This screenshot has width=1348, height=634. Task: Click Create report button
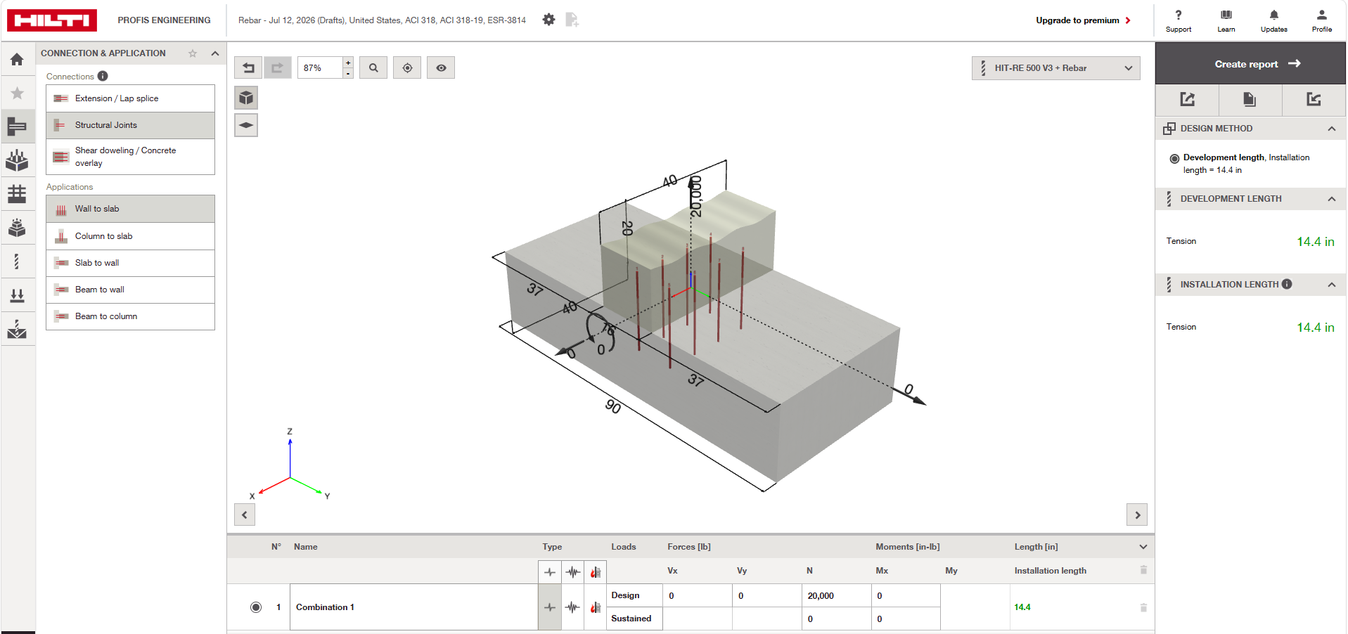tap(1250, 64)
